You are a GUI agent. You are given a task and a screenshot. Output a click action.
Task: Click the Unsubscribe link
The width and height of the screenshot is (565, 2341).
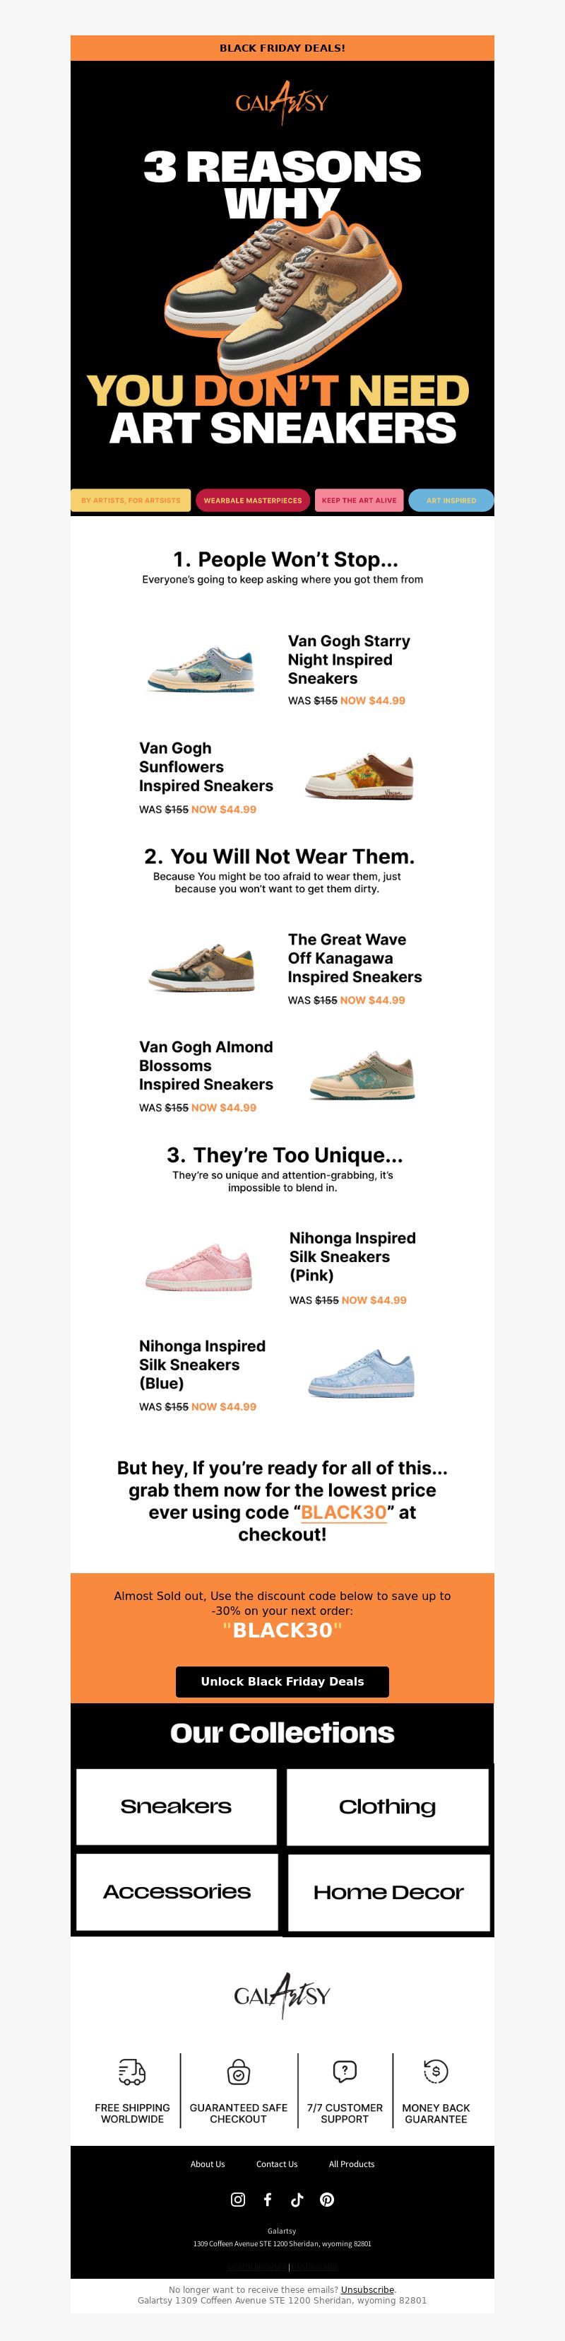367,2289
